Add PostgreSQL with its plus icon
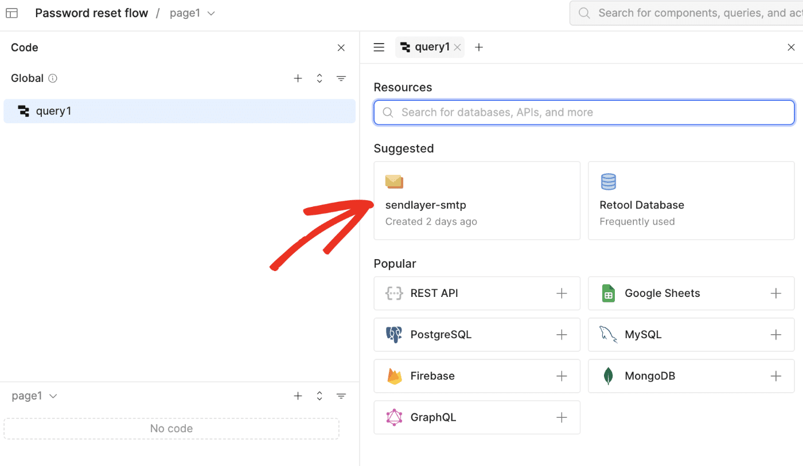Screen dimensions: 803x466 click(x=562, y=335)
